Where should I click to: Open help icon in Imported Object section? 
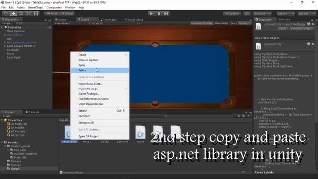click(x=309, y=44)
